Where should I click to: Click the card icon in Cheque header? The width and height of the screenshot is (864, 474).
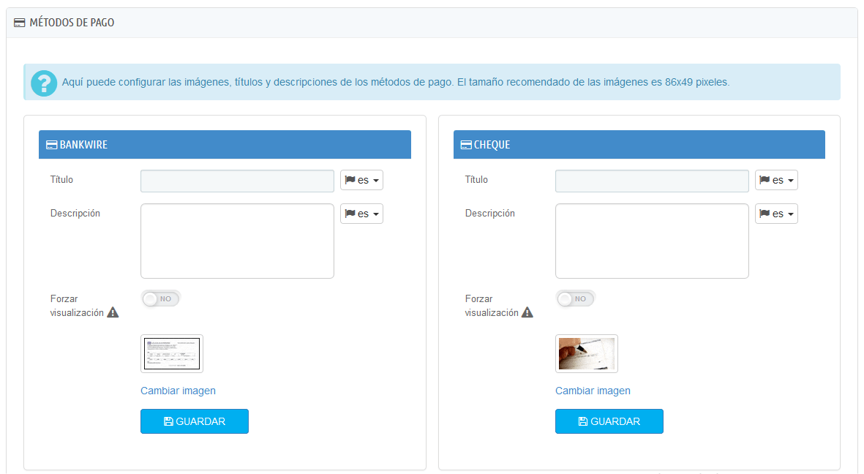466,145
